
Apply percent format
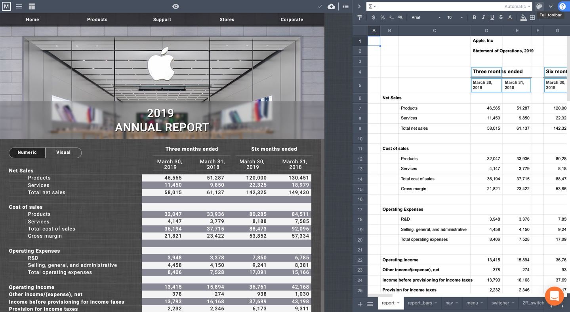[382, 17]
